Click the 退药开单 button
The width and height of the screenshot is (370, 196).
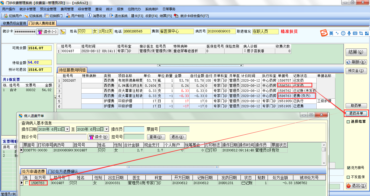[x=356, y=113]
